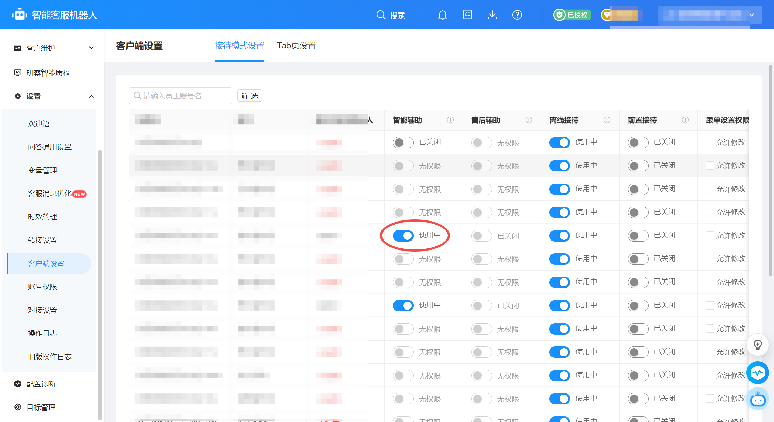Click the 配置诊断 sidebar icon

coord(18,384)
